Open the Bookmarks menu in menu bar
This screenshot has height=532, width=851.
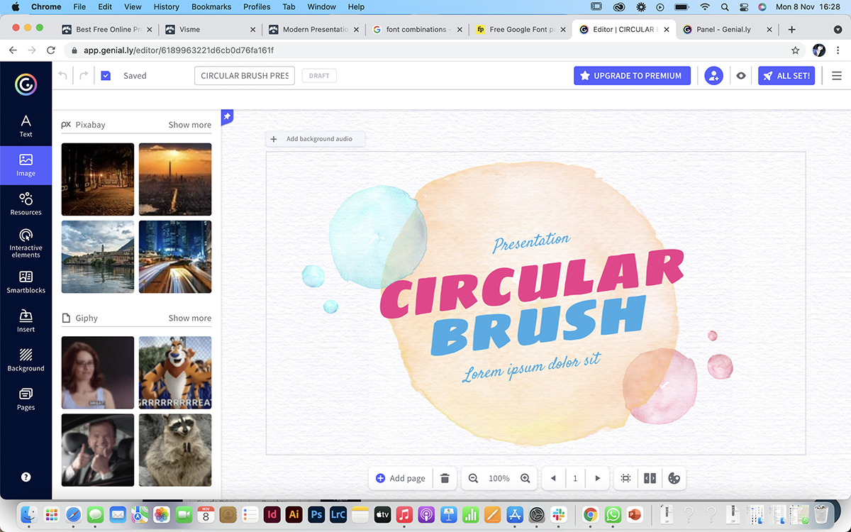click(x=211, y=7)
